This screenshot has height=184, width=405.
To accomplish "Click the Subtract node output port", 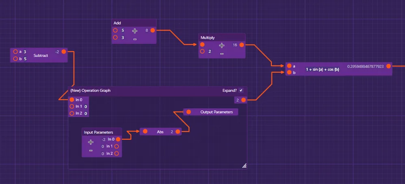I will (x=64, y=52).
